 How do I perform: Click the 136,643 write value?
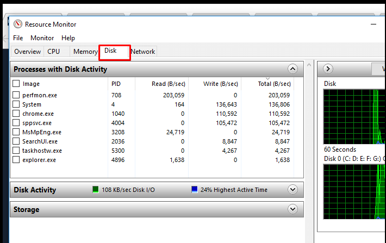[x=227, y=104]
